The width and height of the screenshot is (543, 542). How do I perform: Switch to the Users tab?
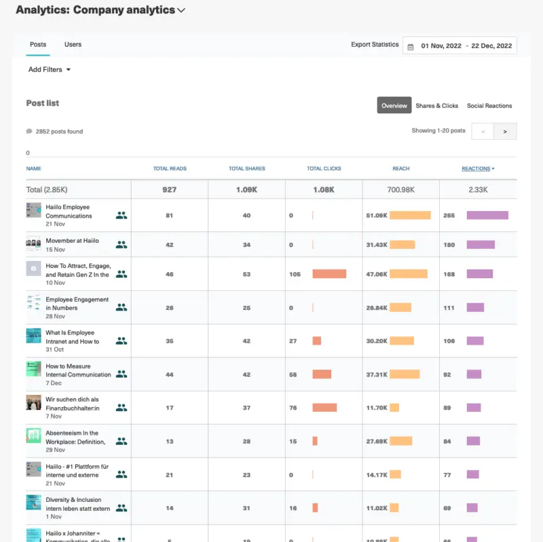73,45
